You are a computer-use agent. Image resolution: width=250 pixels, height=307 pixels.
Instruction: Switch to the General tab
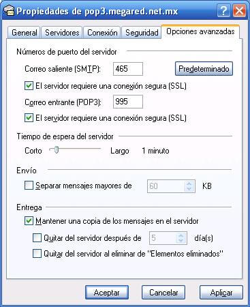click(25, 33)
